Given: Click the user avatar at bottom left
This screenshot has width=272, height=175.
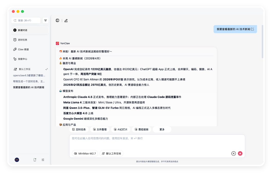Looking at the screenshot, I should tap(17, 160).
